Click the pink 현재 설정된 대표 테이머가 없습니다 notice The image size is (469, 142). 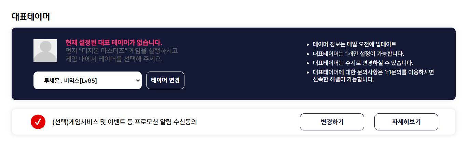coord(113,43)
